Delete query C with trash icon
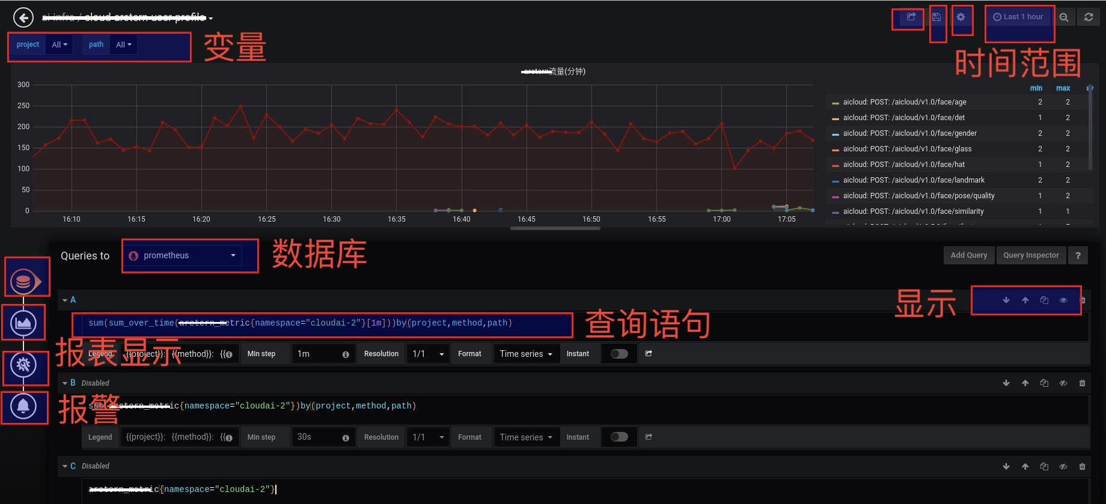1106x504 pixels. coord(1083,467)
